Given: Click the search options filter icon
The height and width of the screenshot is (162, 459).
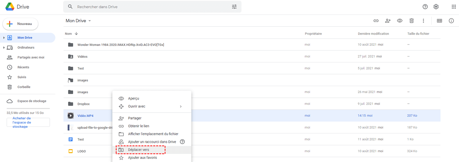Looking at the screenshot, I should click(x=234, y=7).
